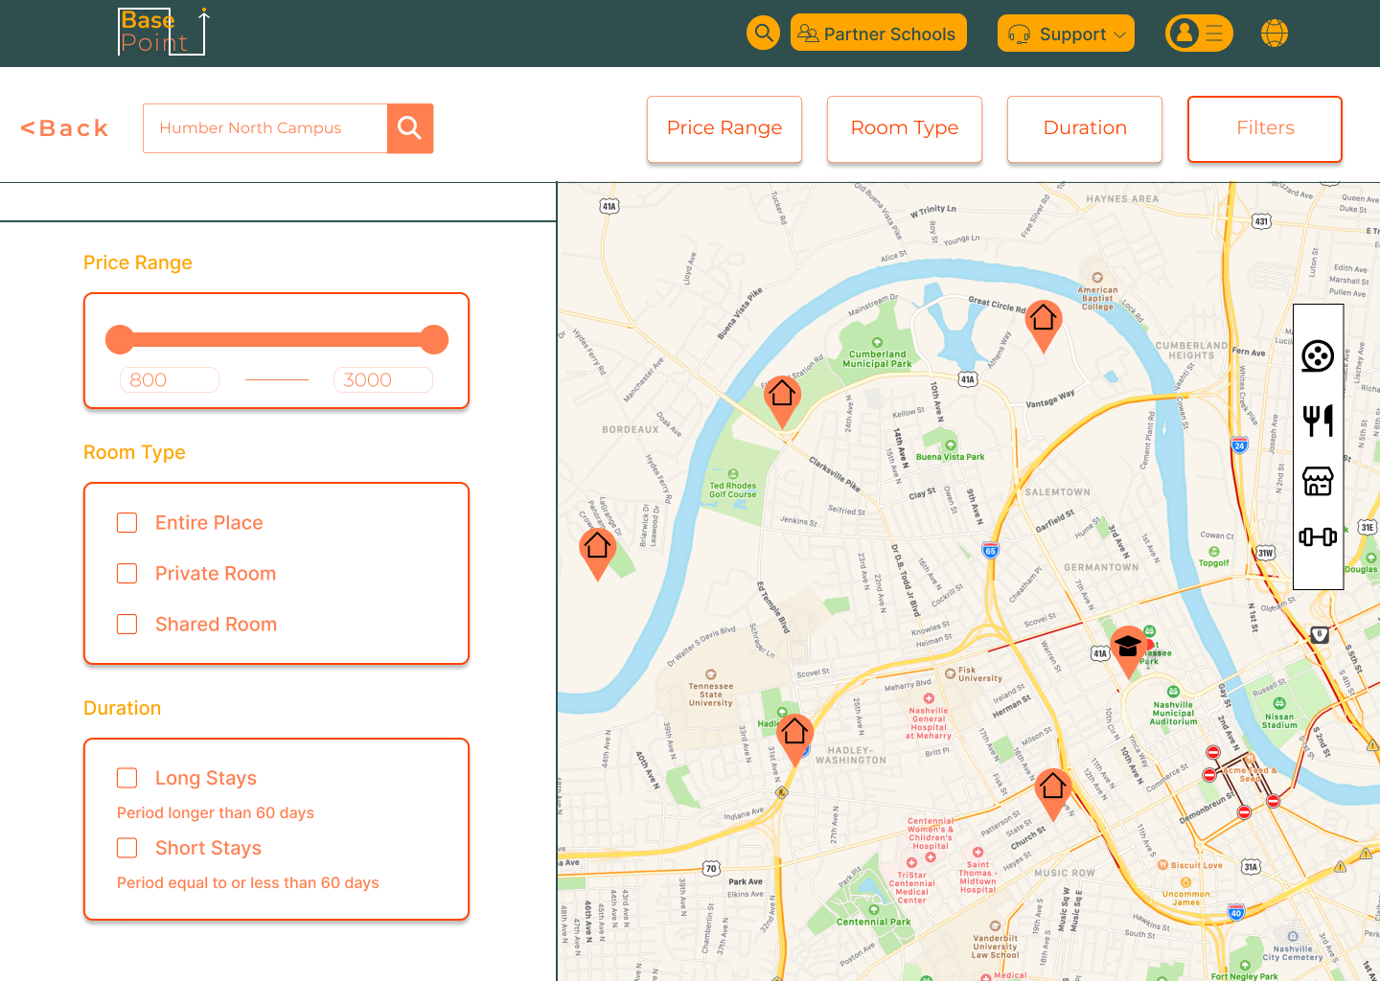This screenshot has width=1380, height=981.
Task: Click the language globe icon
Action: 1274,32
